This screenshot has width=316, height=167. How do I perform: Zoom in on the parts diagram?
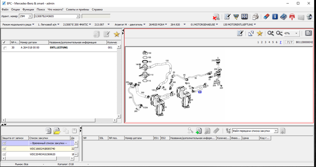271,33
